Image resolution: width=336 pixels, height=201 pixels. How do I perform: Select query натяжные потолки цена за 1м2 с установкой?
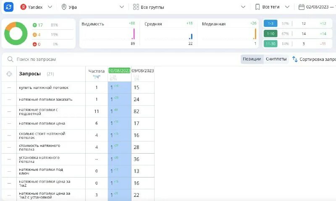click(x=45, y=195)
